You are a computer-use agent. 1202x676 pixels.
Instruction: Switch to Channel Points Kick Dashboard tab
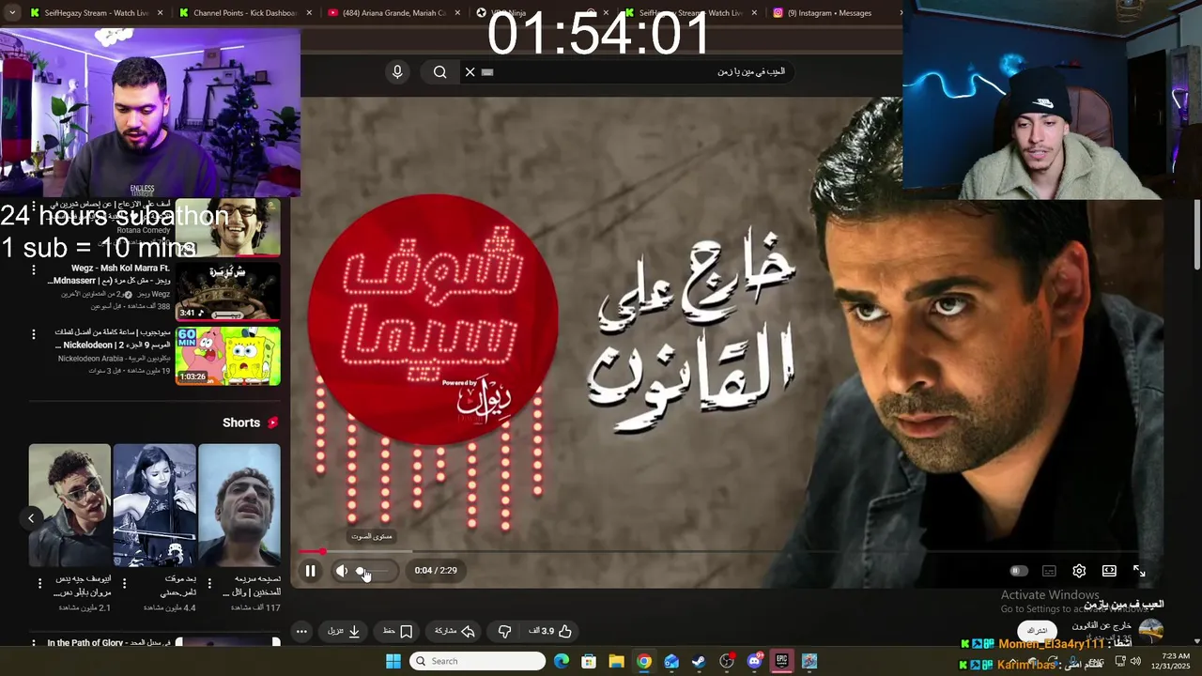pyautogui.click(x=244, y=13)
